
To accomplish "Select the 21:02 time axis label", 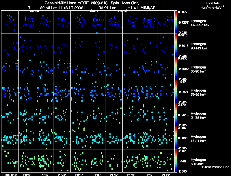I will 97,175.
